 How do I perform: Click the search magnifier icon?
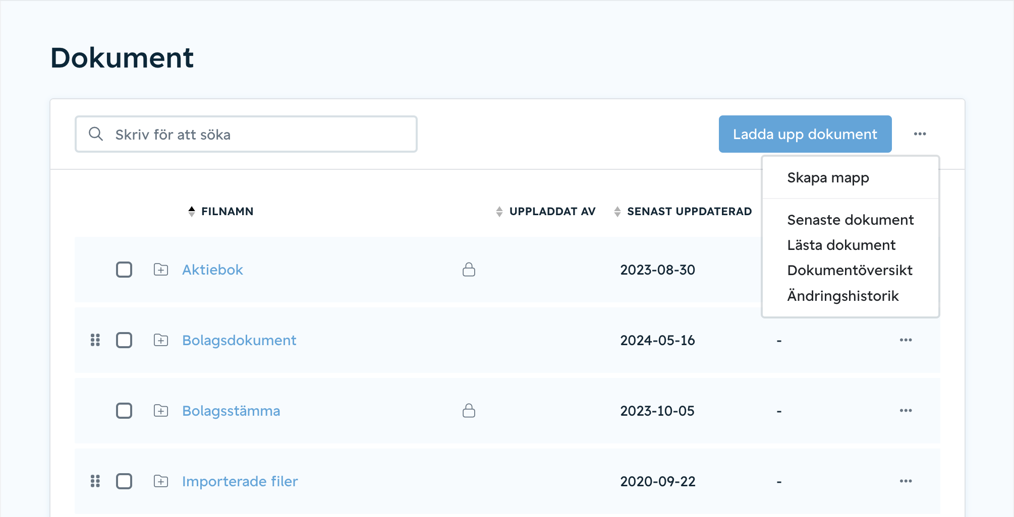96,134
